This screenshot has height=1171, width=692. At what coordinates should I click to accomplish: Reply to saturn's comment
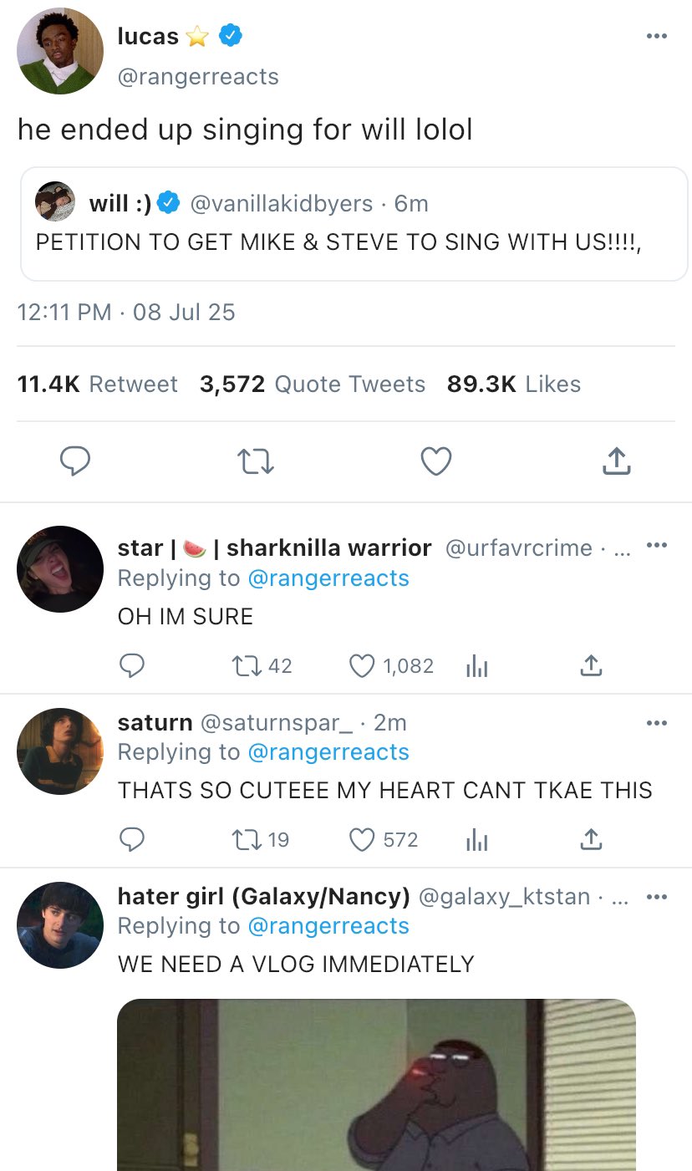tap(131, 839)
